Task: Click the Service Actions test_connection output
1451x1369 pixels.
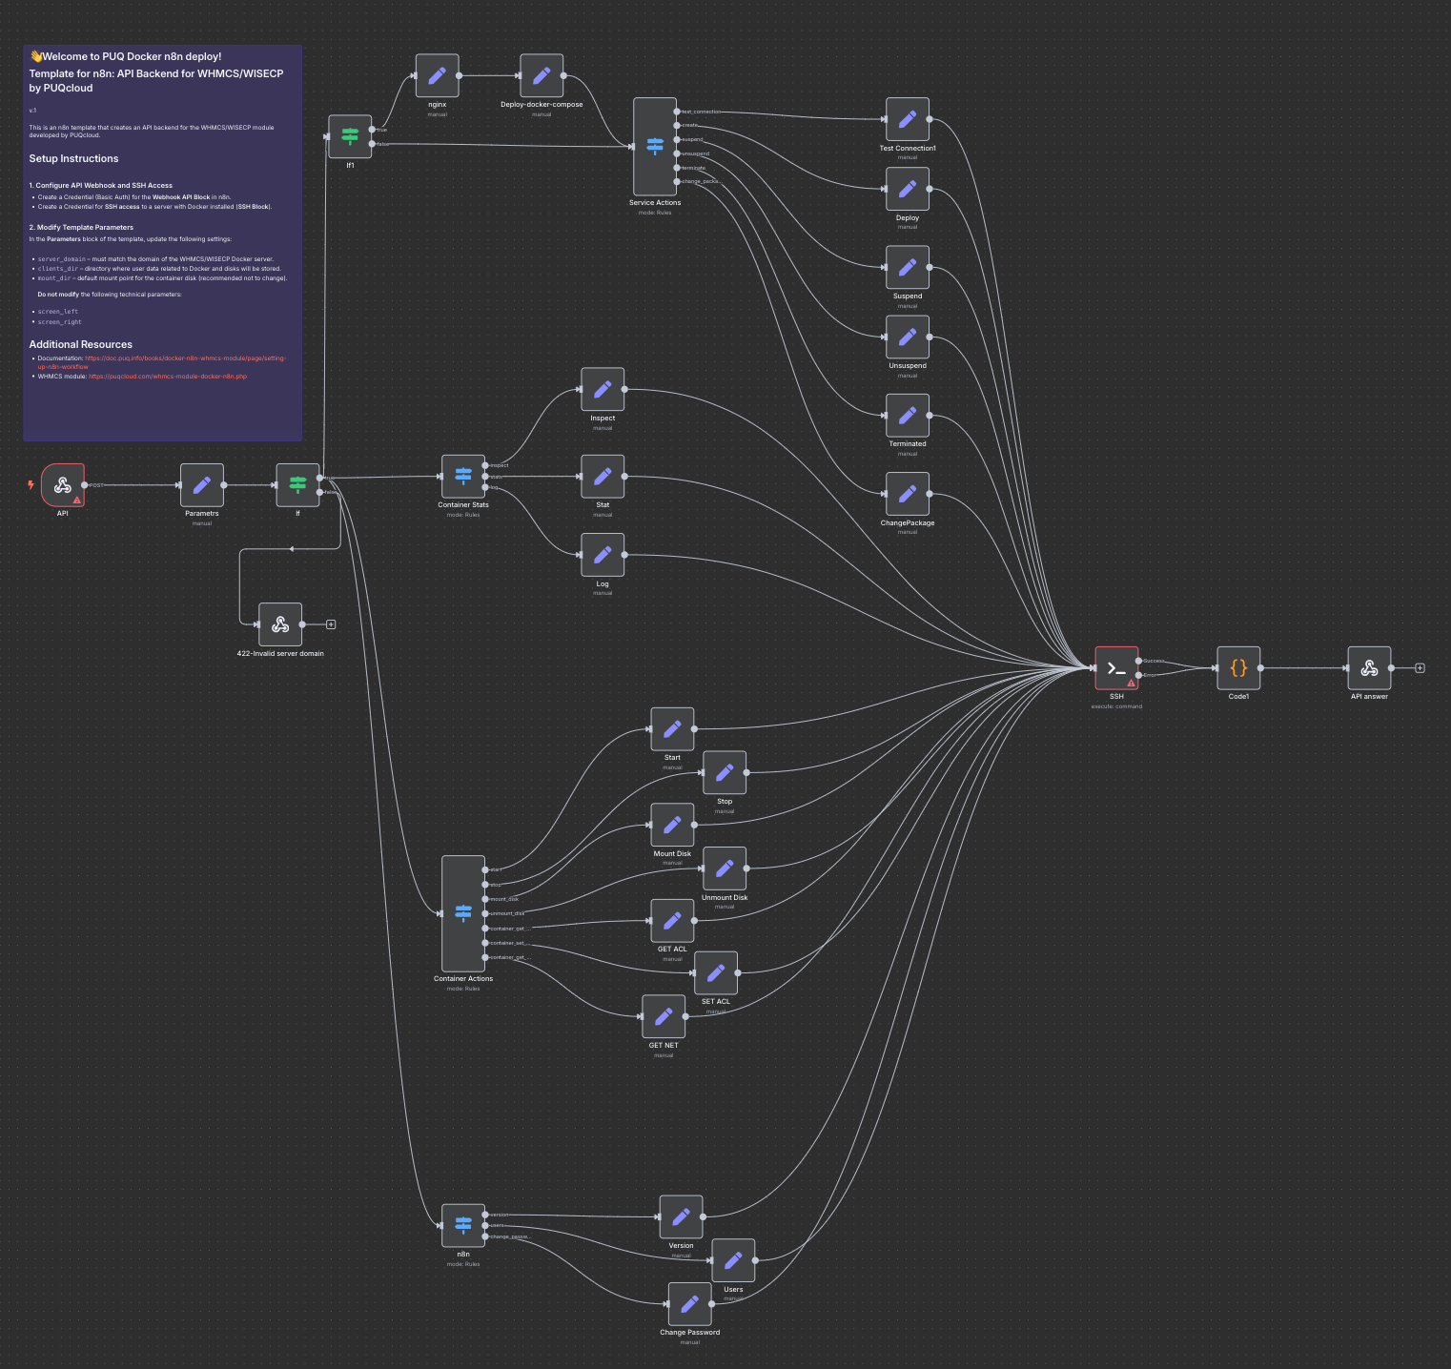Action: tap(677, 112)
